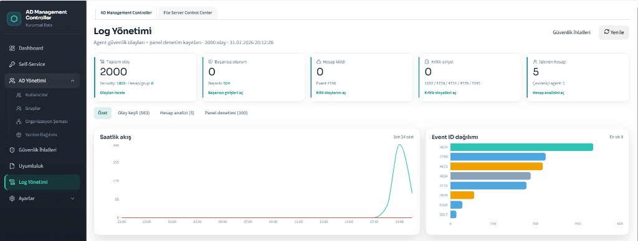Click the AD Yönetimi users icon
Screen dimensions: 638x241
tap(12, 81)
